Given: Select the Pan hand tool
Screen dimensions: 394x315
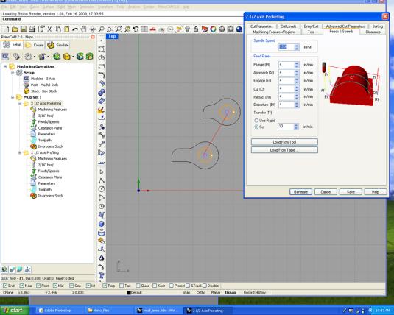Looking at the screenshot, I should [x=84, y=29].
